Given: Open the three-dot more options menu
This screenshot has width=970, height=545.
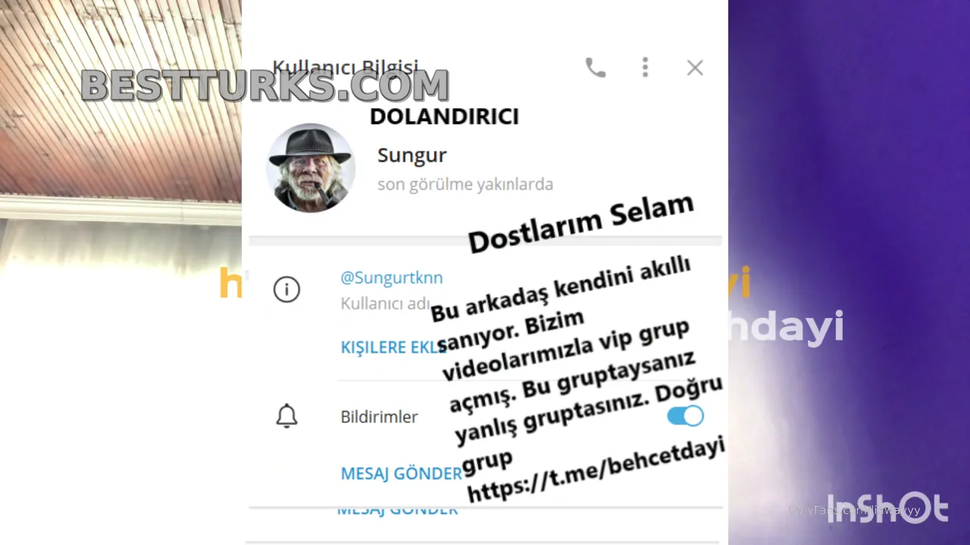Looking at the screenshot, I should [x=645, y=67].
